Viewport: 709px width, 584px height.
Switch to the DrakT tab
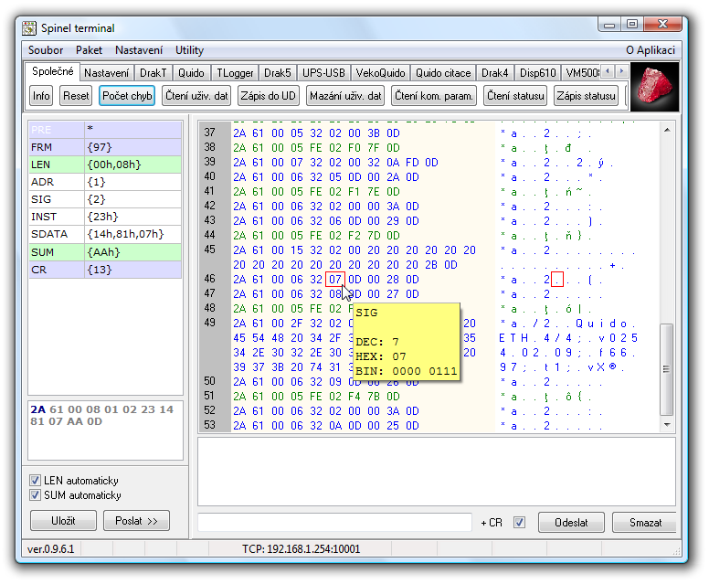click(x=153, y=73)
